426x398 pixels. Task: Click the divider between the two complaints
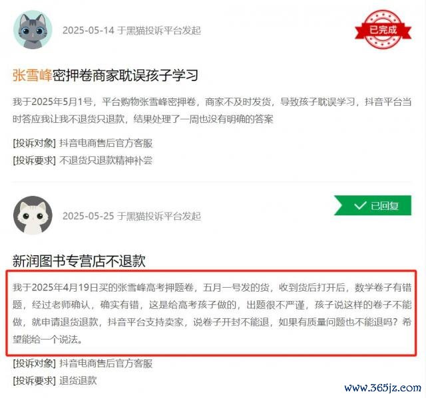pos(212,182)
